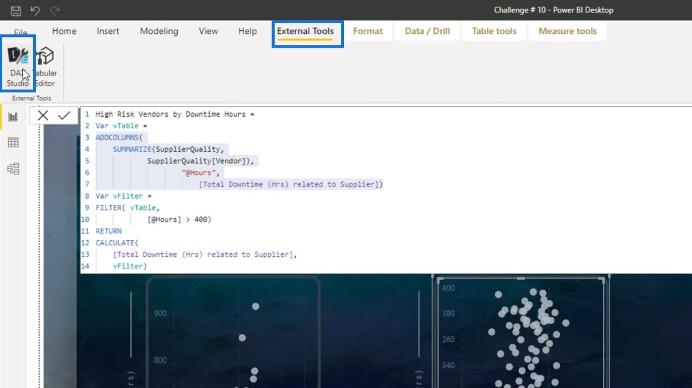Click measure reference on line 13
The width and height of the screenshot is (692, 388).
203,254
